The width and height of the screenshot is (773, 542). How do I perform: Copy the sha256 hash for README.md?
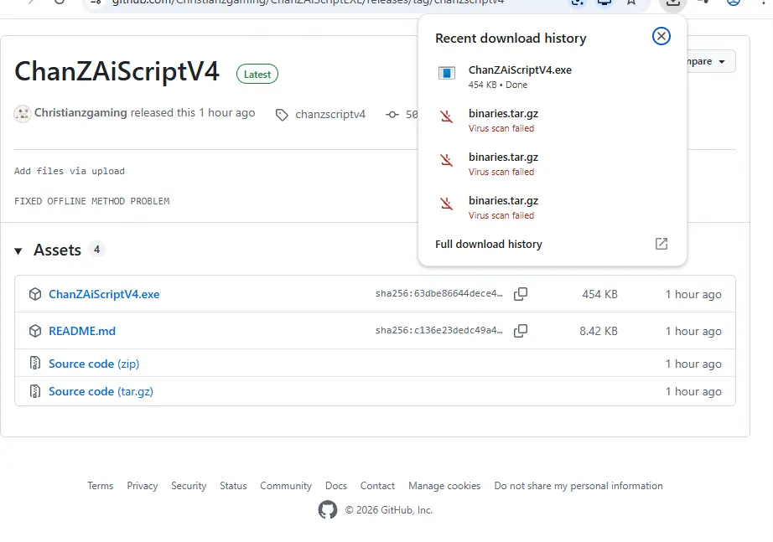521,331
